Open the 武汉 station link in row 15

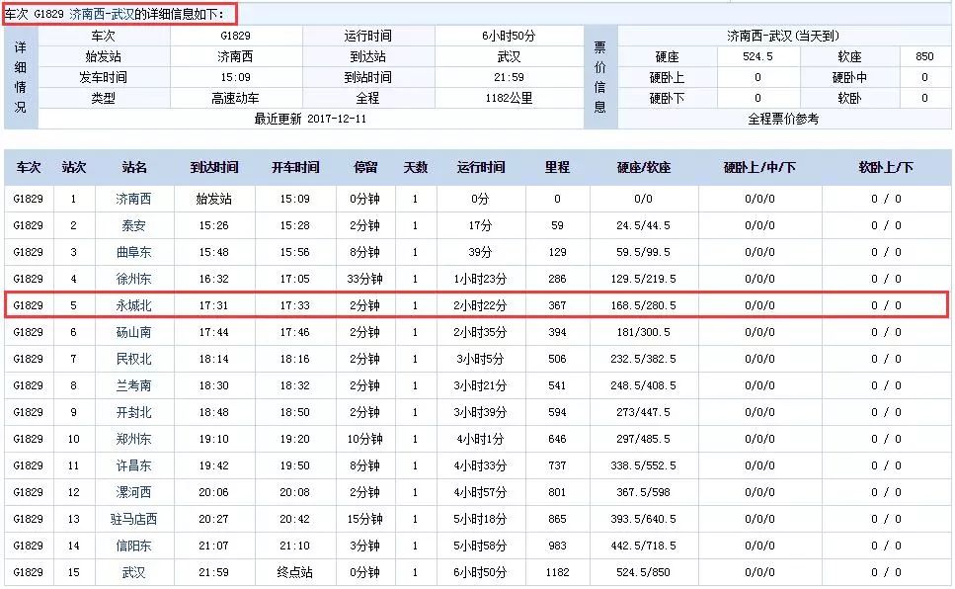[x=133, y=572]
